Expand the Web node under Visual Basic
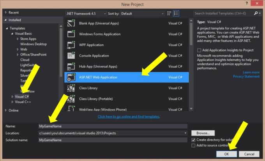Viewport: 265px width, 161px height. [x=18, y=49]
